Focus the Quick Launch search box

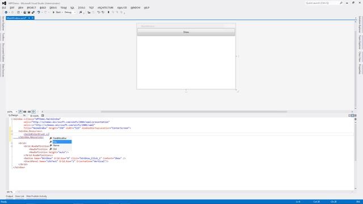322,3
